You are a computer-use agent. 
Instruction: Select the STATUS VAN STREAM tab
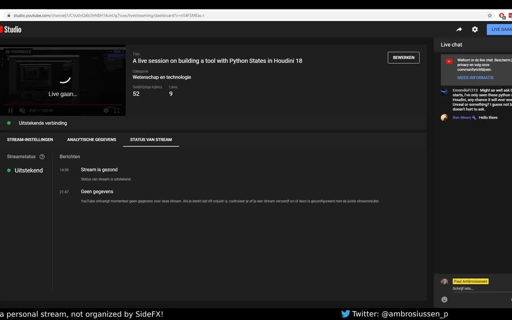coord(151,140)
